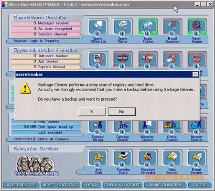Click the 'Last executed' row
This screenshot has width=215, height=191.
[x=46, y=132]
